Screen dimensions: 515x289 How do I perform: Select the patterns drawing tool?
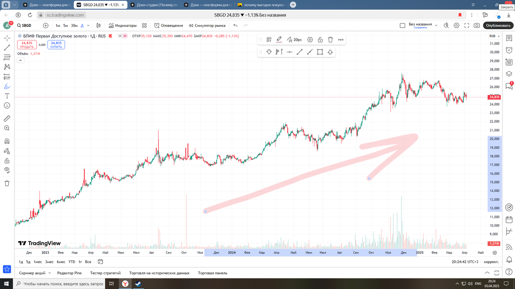(7, 67)
